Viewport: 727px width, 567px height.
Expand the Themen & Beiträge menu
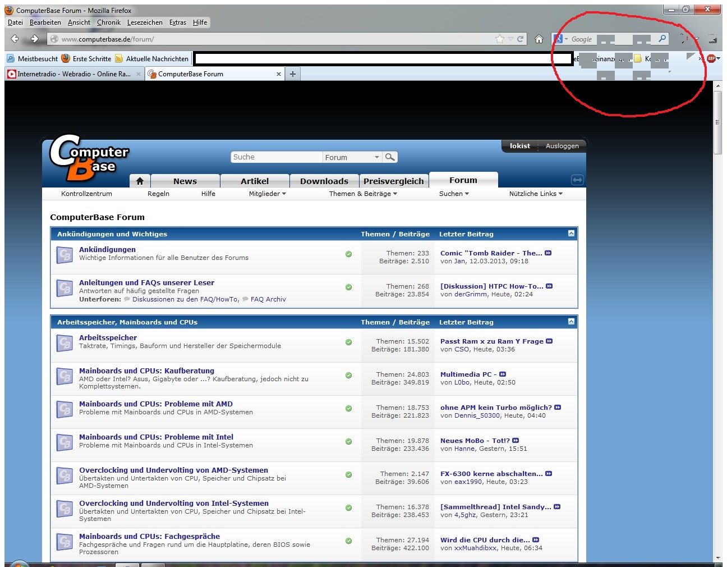pyautogui.click(x=363, y=194)
